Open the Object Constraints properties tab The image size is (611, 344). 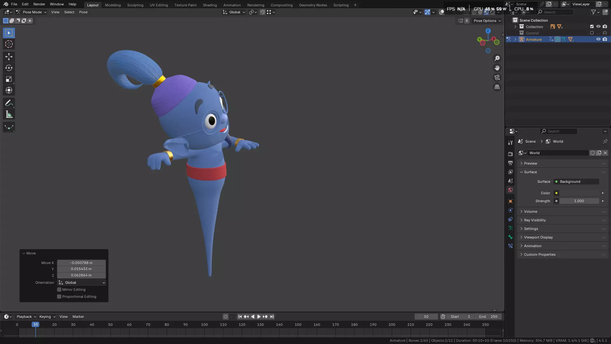point(510,219)
